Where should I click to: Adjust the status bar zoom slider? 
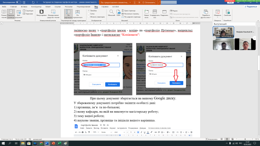(245, 139)
